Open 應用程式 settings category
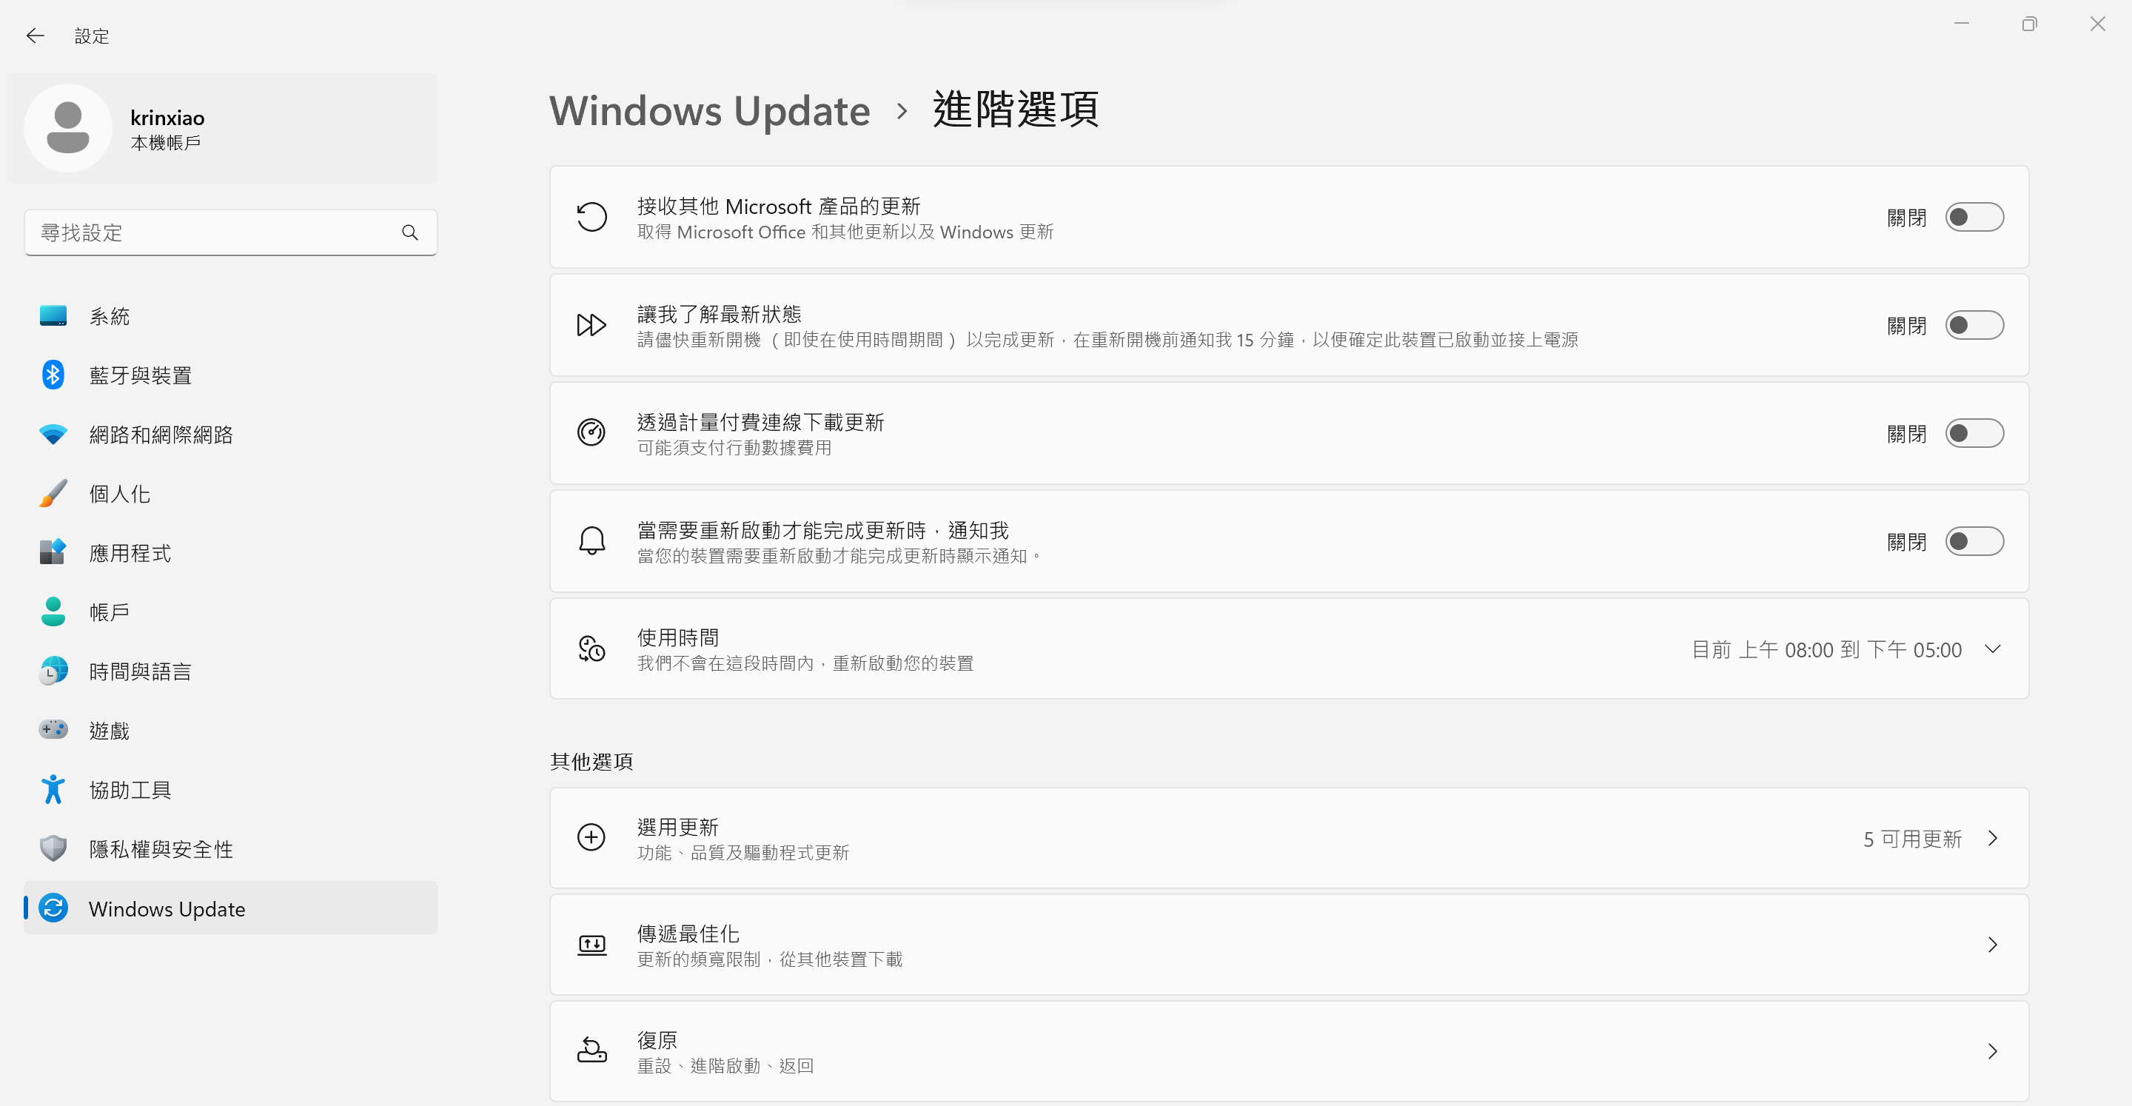 (x=231, y=552)
